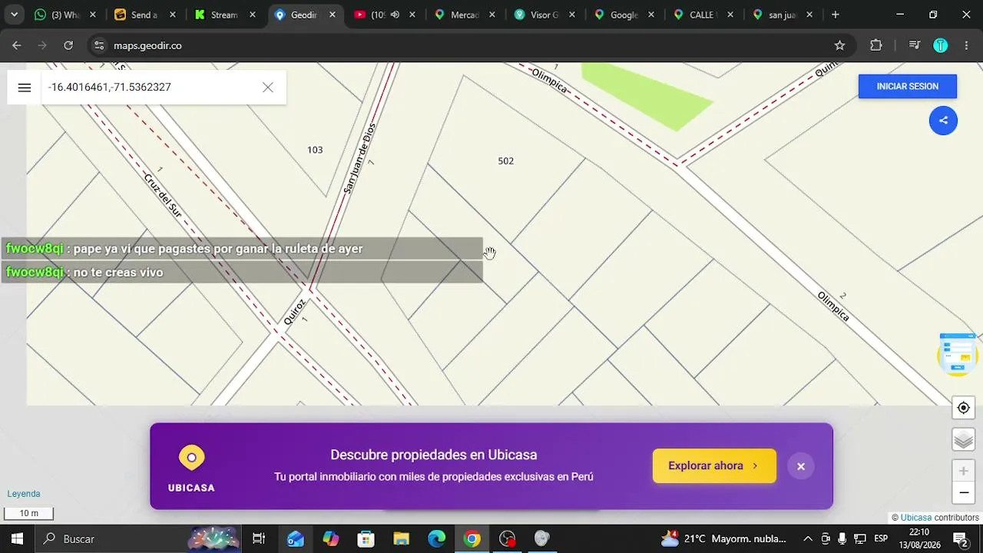The width and height of the screenshot is (983, 553).
Task: Open the floating chat widget icon
Action: [958, 354]
